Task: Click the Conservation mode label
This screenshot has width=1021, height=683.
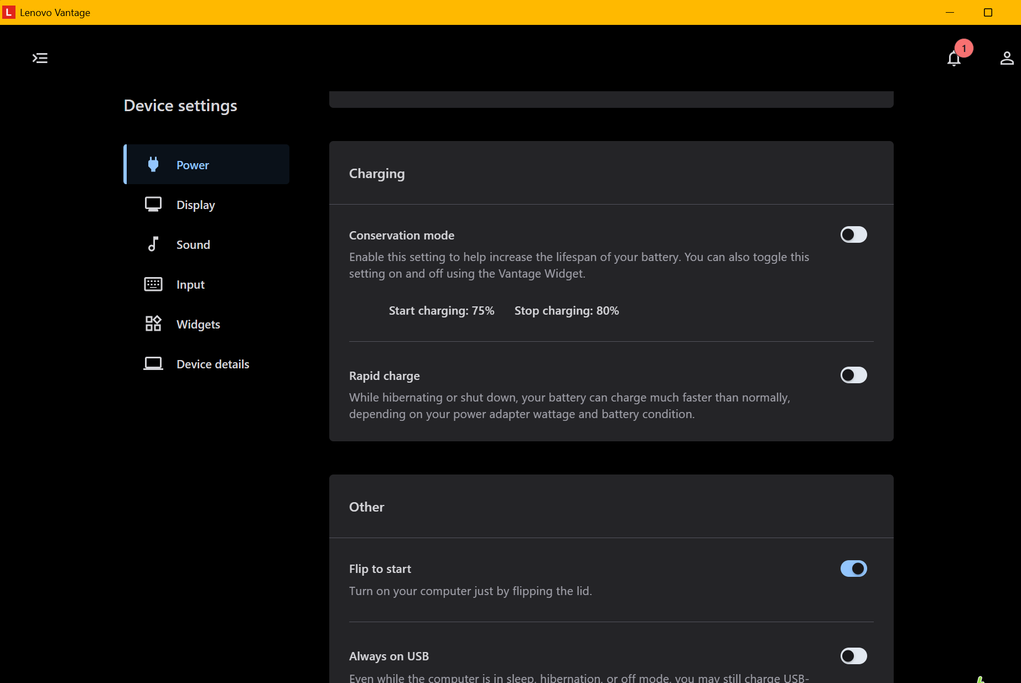Action: coord(402,236)
